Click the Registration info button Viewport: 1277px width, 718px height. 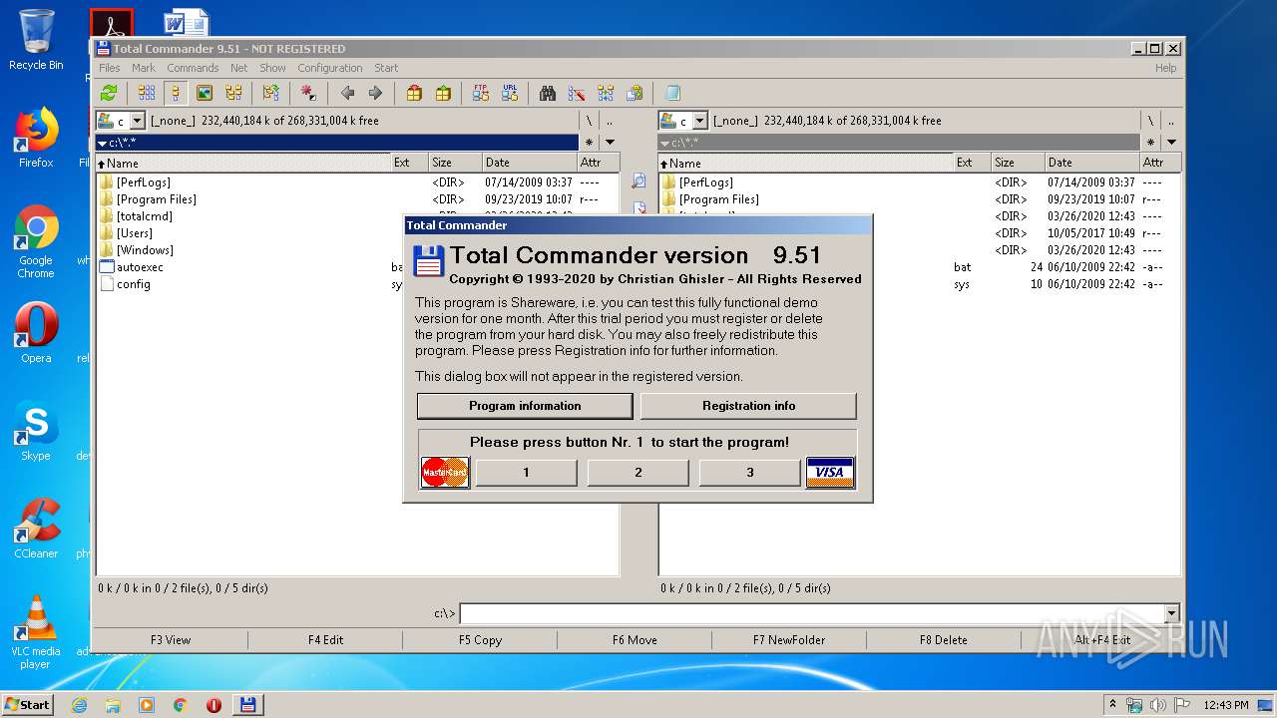tap(748, 406)
